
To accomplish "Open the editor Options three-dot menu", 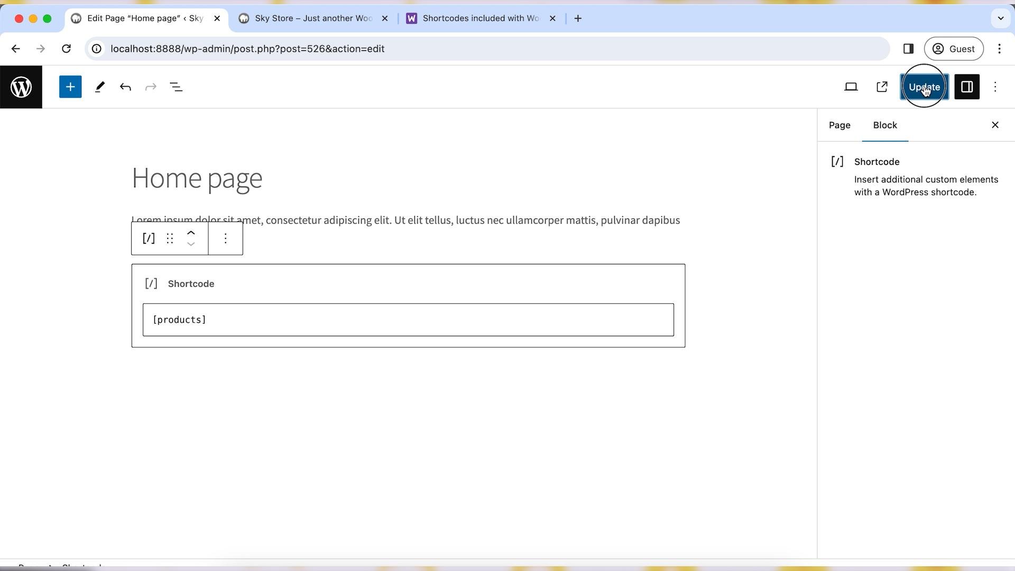I will point(995,87).
